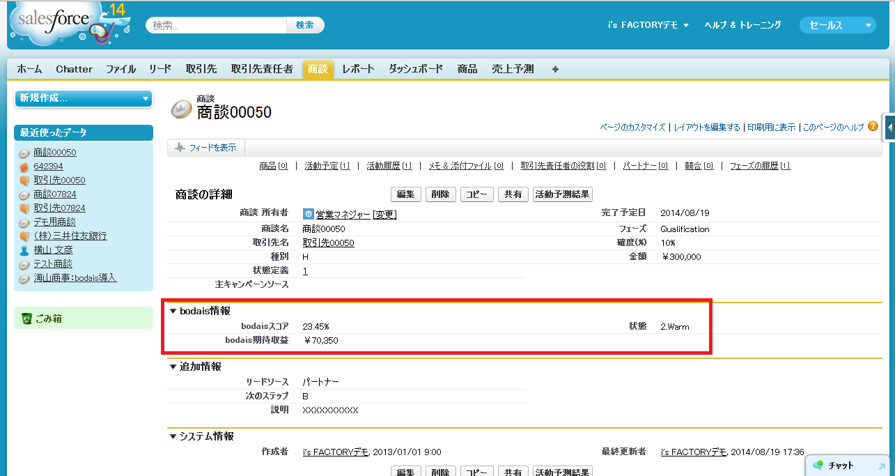Focus the search input field
The width and height of the screenshot is (895, 476).
pos(217,25)
